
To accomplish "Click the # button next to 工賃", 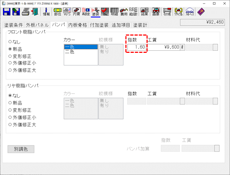I will tap(182, 47).
